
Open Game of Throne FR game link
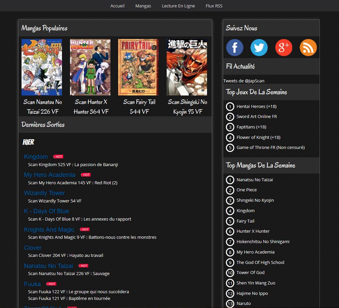(x=270, y=147)
